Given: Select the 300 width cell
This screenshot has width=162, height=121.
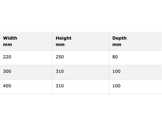Looking at the screenshot, I should pyautogui.click(x=26, y=72).
